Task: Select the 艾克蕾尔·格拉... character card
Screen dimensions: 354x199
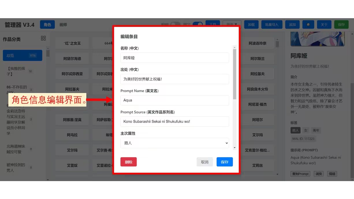Action: 258,150
